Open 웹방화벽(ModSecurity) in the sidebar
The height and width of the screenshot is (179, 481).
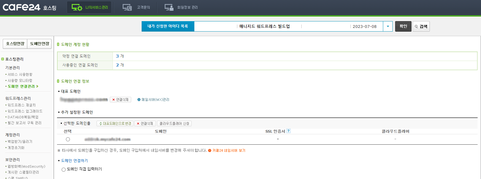[26, 166]
